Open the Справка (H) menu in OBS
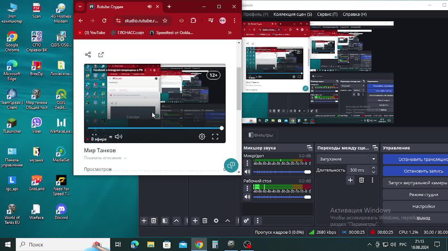Image resolution: width=448 pixels, height=251 pixels. coord(354,14)
